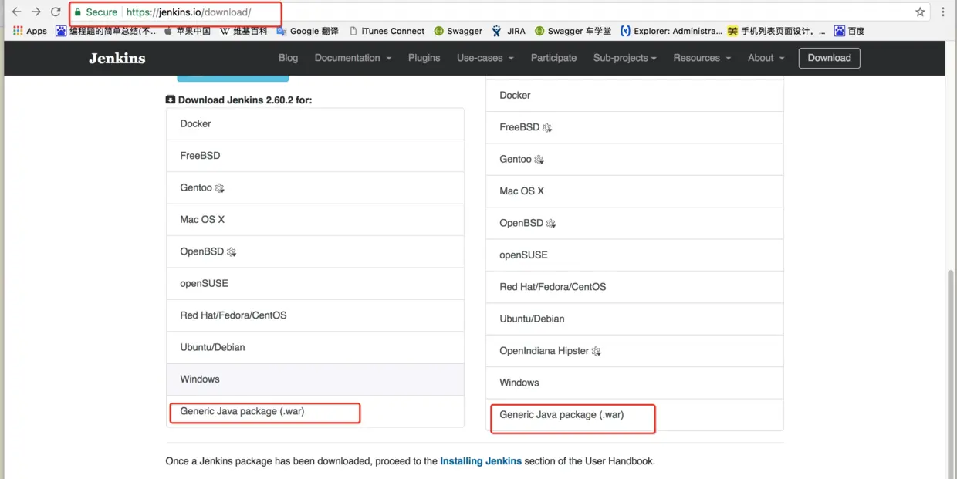Image resolution: width=957 pixels, height=479 pixels.
Task: Open the 手机列表页面设计 bookmark
Action: 776,31
